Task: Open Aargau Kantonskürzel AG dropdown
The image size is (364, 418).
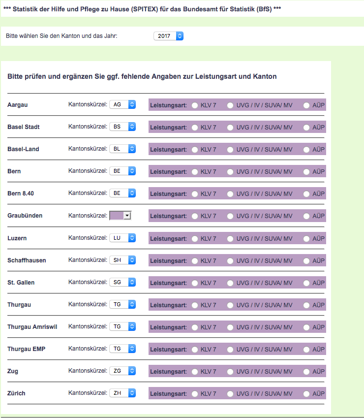Action: pos(122,104)
